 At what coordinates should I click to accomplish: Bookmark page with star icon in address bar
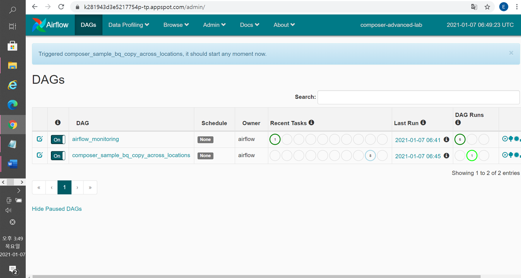pyautogui.click(x=487, y=7)
